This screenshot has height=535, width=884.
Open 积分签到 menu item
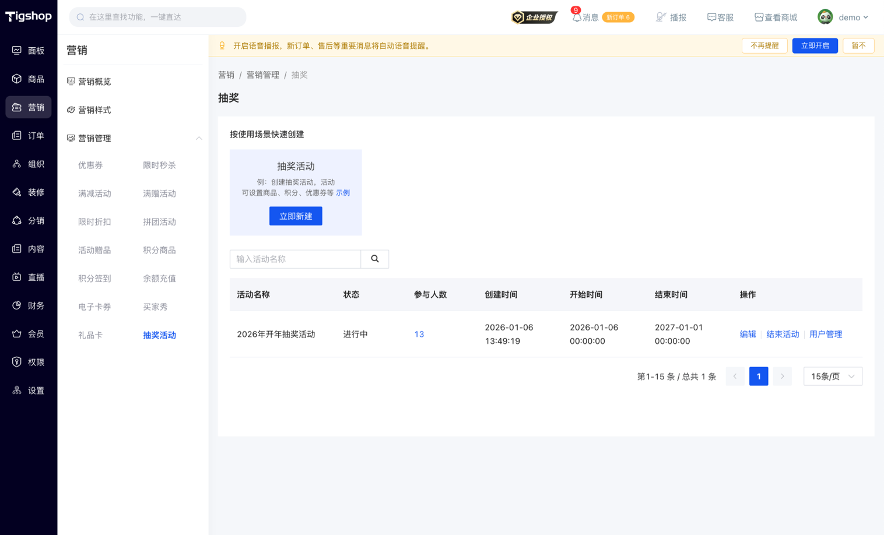pos(94,279)
